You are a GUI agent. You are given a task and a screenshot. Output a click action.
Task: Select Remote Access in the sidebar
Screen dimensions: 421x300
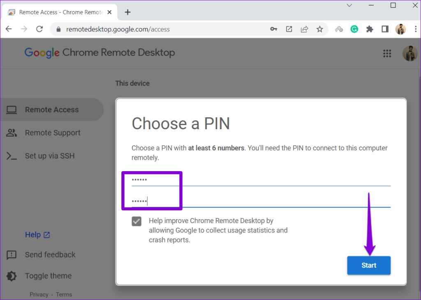pyautogui.click(x=51, y=109)
